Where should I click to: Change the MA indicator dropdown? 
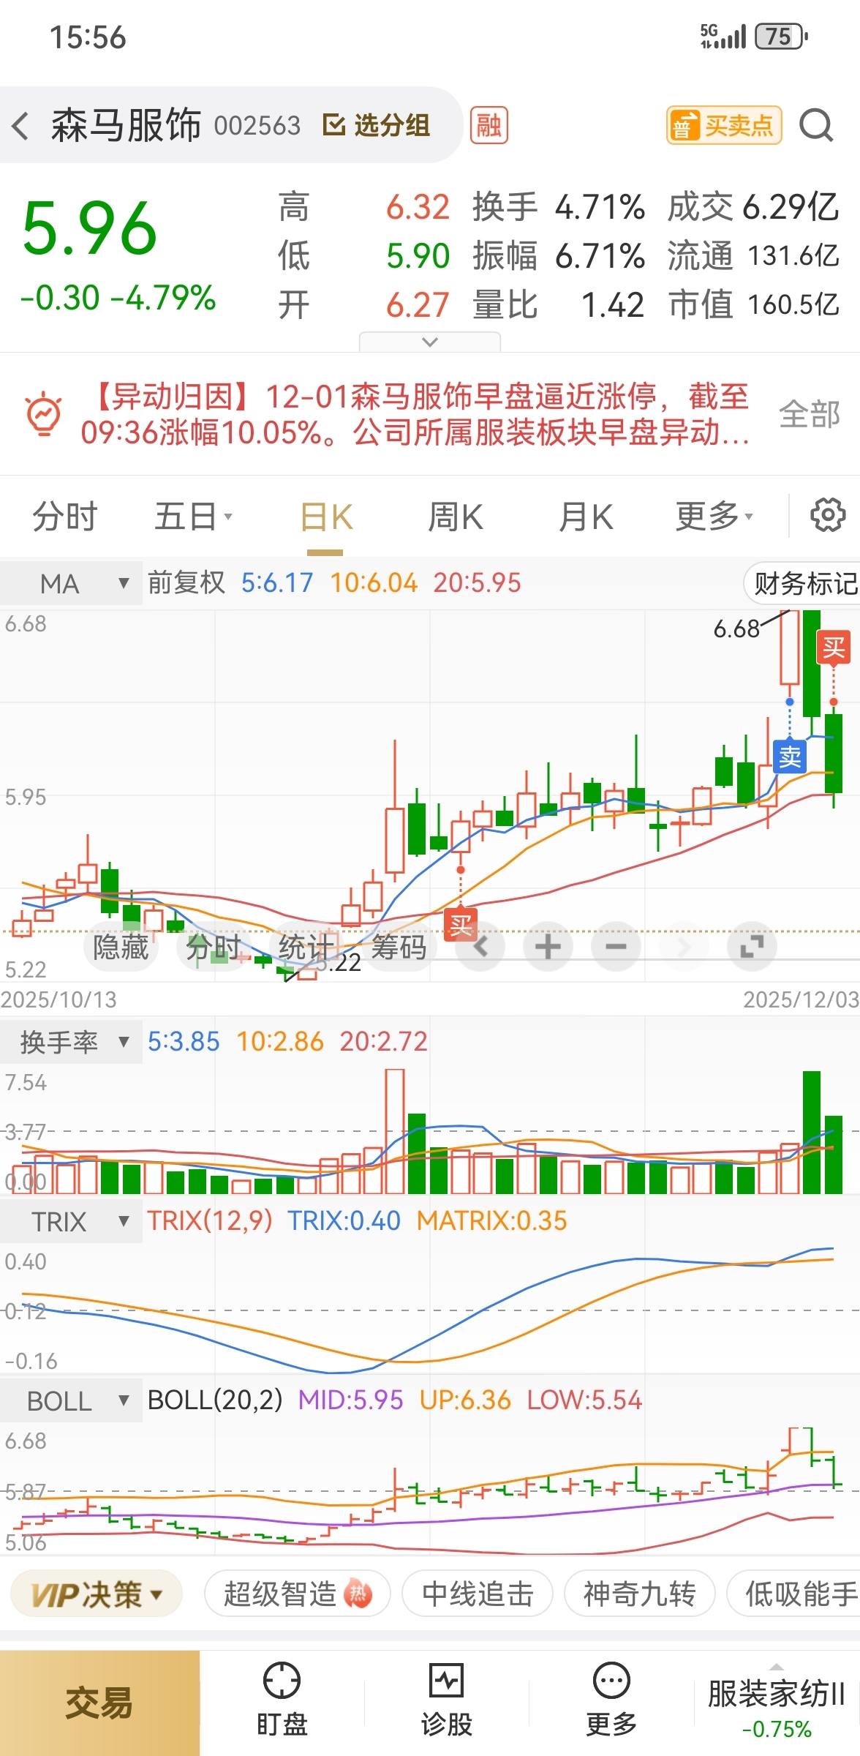[71, 583]
